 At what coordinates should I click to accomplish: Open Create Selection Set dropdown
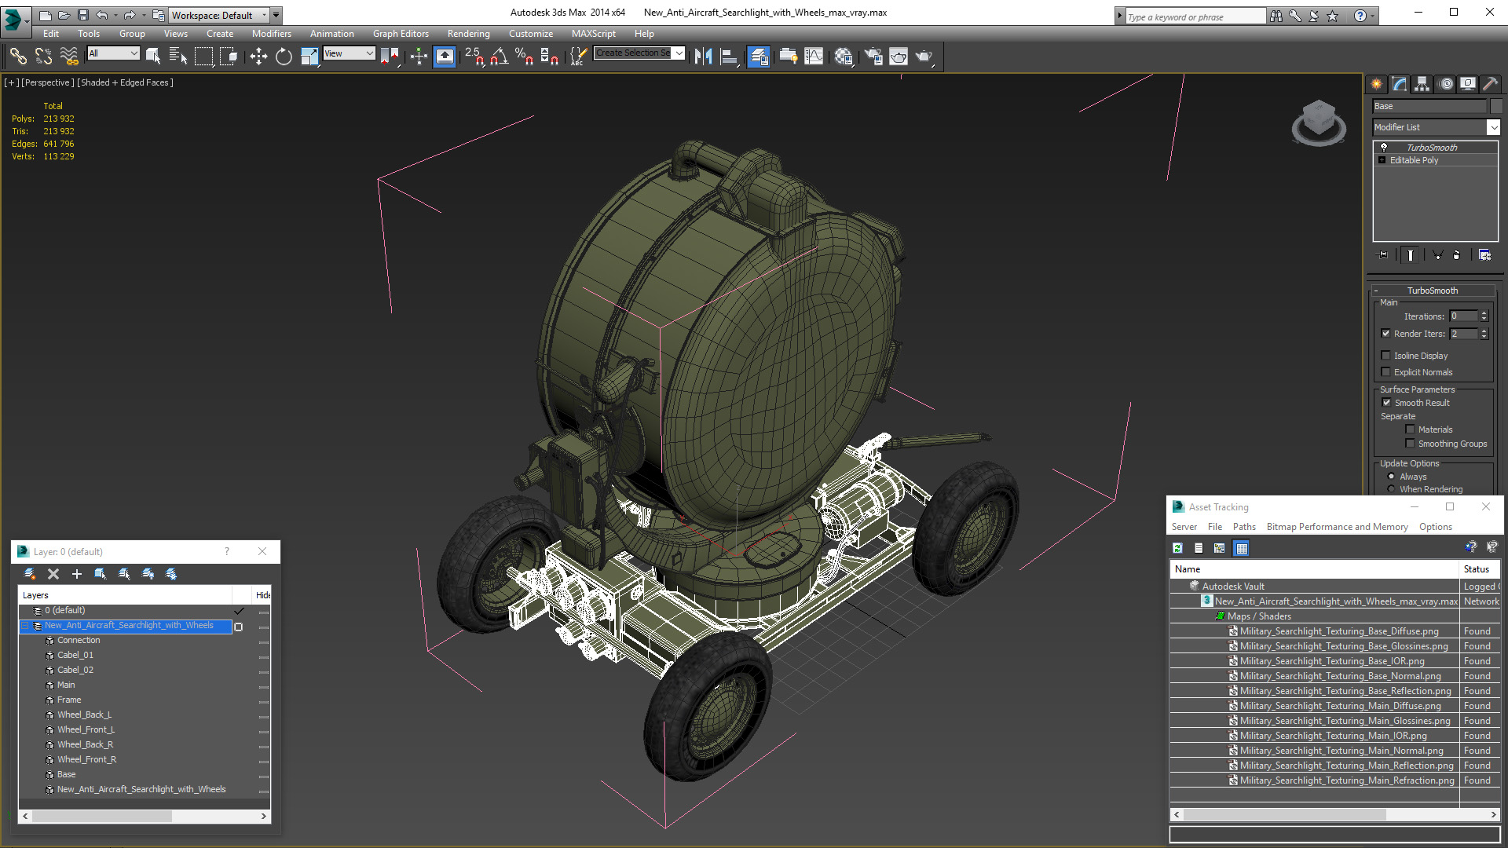[x=679, y=53]
